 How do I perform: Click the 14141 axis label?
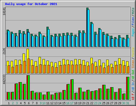[4, 11]
